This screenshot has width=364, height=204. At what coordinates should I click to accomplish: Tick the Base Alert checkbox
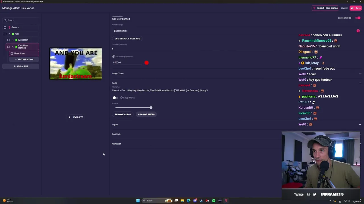point(12,54)
